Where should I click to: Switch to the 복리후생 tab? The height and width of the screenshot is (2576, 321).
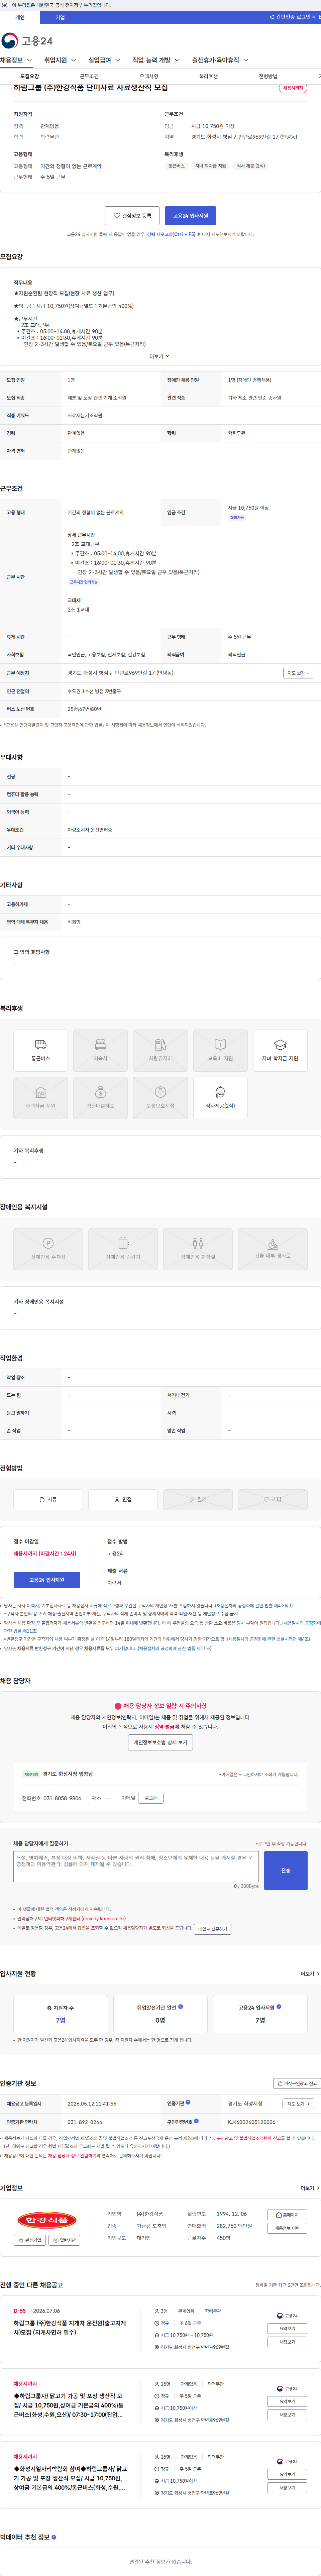pyautogui.click(x=208, y=76)
